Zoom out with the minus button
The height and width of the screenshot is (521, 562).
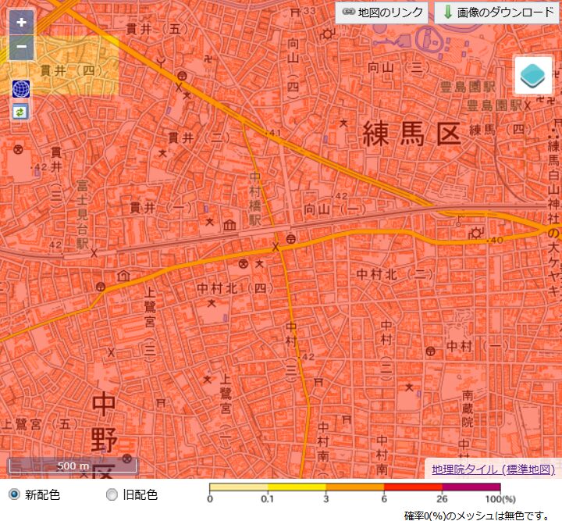(x=21, y=47)
